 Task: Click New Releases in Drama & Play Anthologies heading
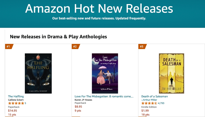[x=58, y=37]
